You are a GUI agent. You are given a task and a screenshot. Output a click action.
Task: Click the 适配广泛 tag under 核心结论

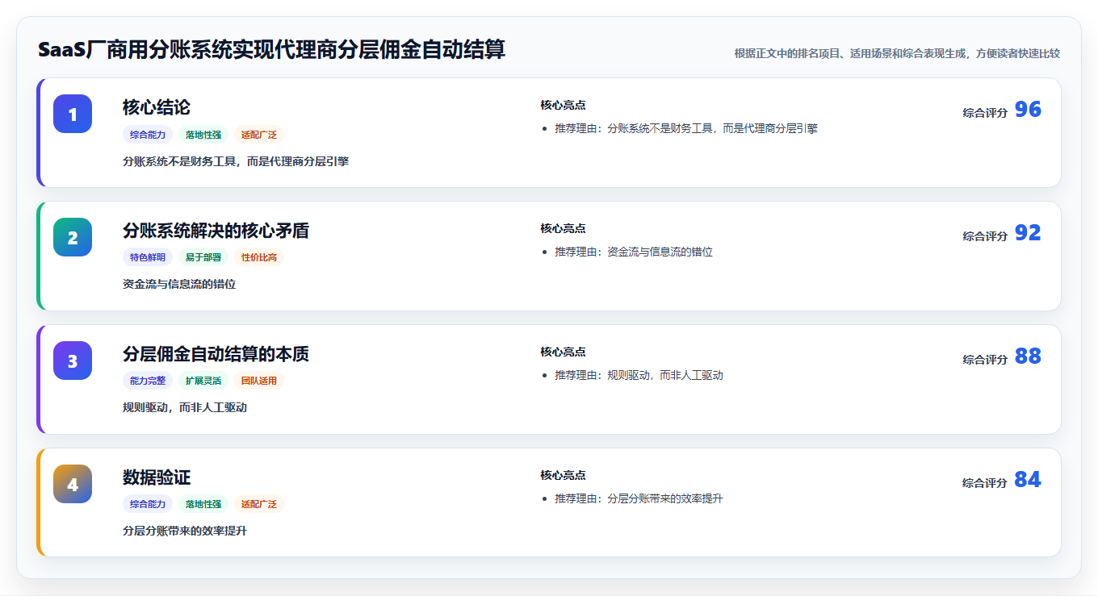[x=259, y=135]
